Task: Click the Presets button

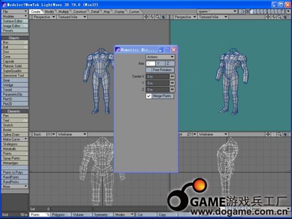Action: tap(14, 31)
